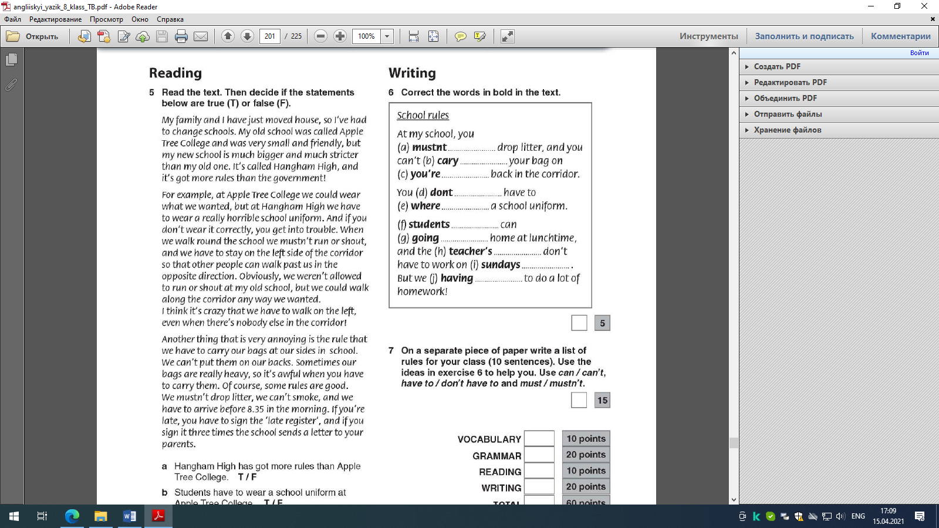Click the vertical scrollbar thumb
Screen dimensions: 939x528
tap(734, 442)
